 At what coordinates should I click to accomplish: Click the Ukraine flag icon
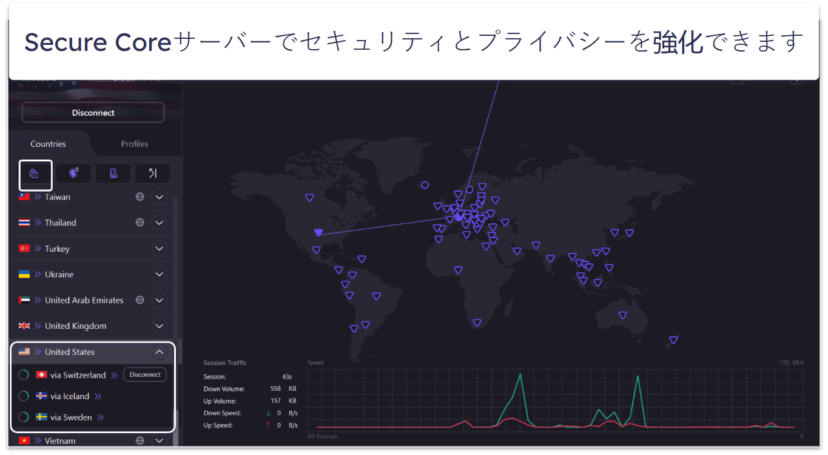coord(24,274)
